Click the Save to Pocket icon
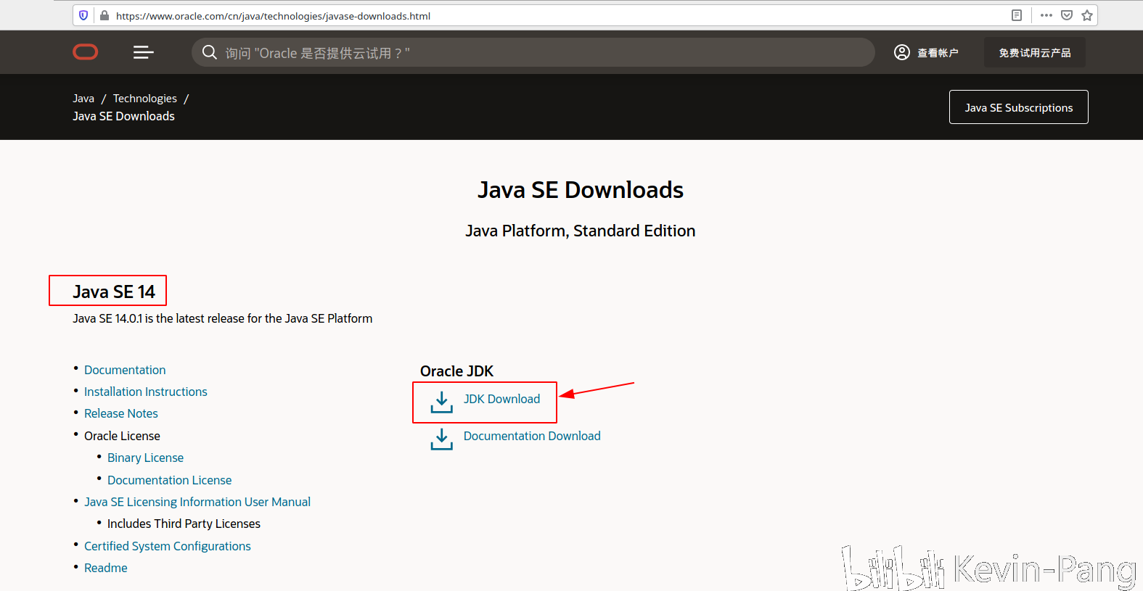The width and height of the screenshot is (1143, 591). click(1067, 15)
